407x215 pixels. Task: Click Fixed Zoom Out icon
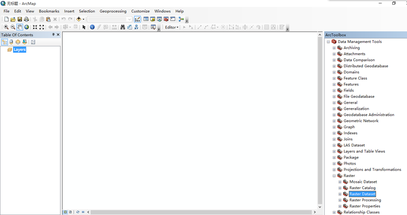(41, 27)
